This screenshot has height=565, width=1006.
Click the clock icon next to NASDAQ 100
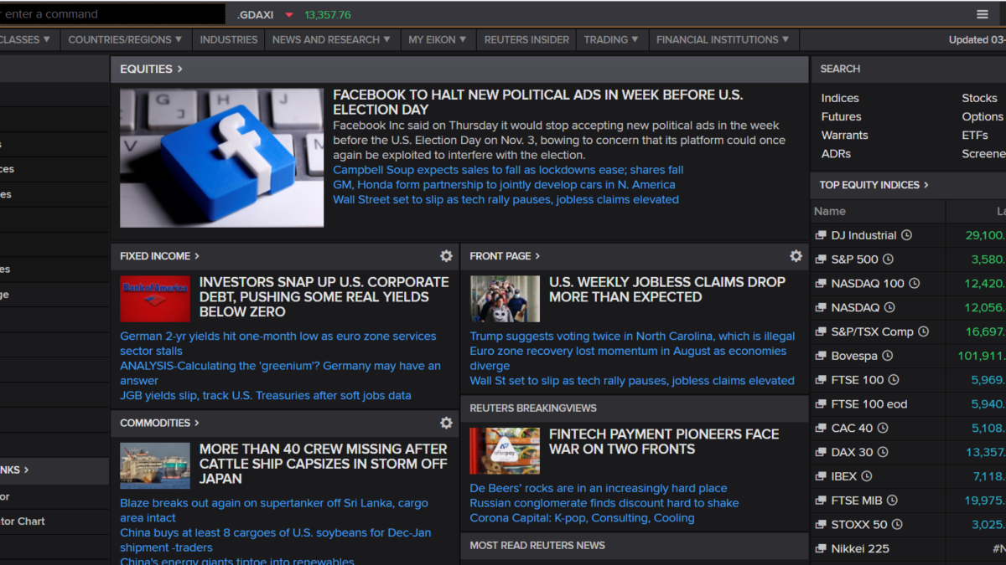tap(915, 284)
